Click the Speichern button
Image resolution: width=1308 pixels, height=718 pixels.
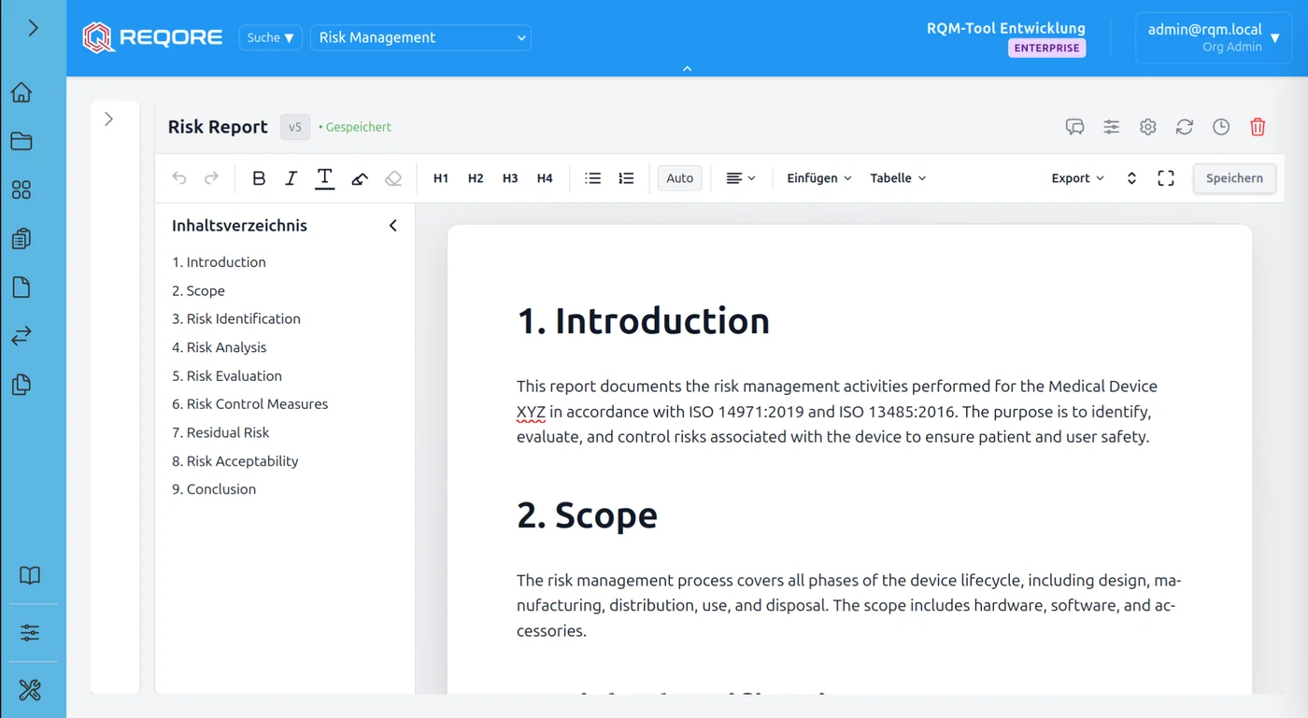(x=1234, y=178)
